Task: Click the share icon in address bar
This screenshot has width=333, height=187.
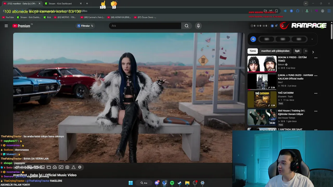Action: [271, 11]
